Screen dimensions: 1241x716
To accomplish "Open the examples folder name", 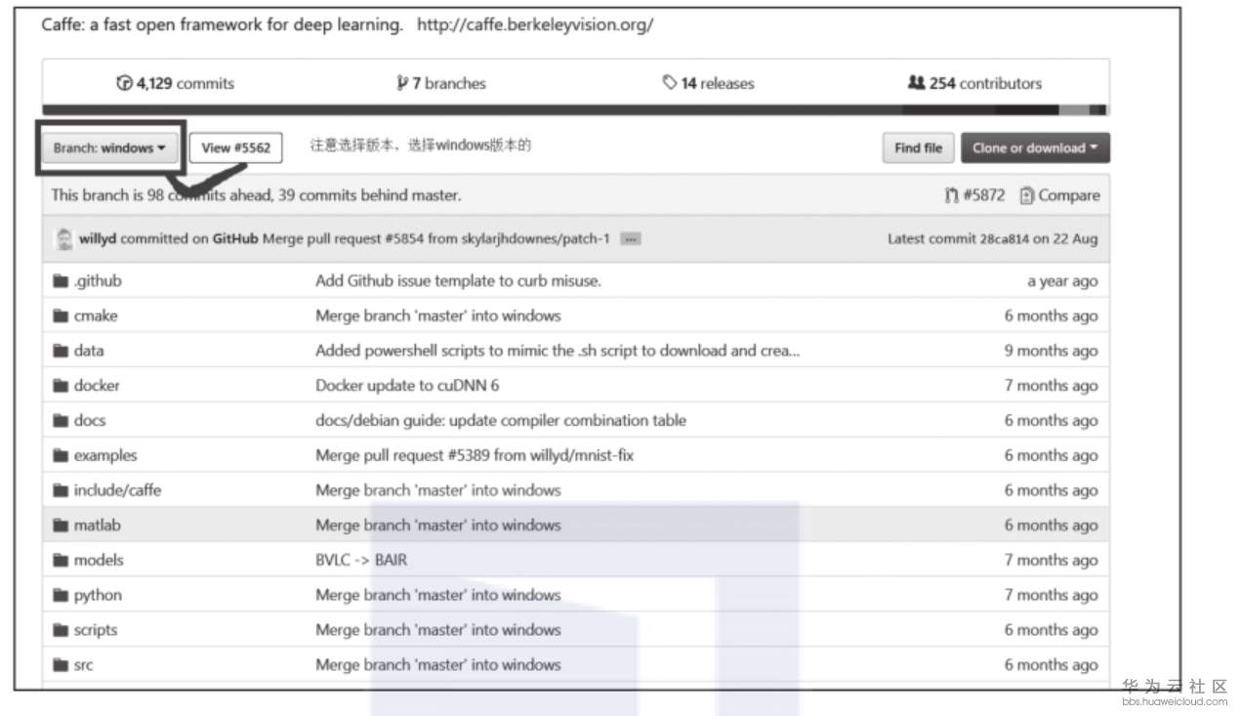I will (105, 456).
